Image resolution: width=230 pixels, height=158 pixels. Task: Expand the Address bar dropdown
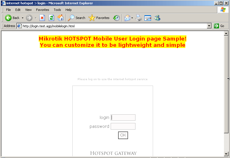(209, 26)
